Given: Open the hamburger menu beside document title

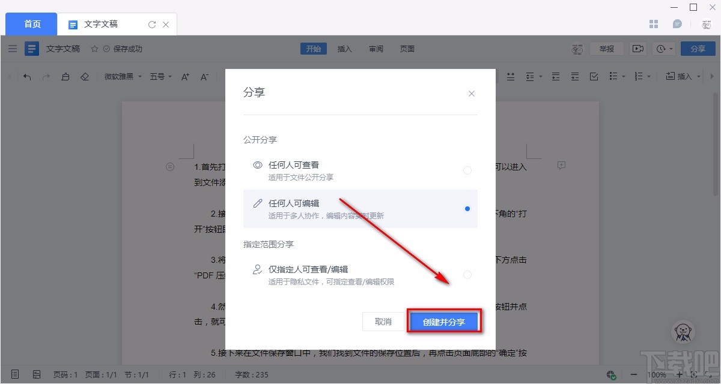Looking at the screenshot, I should [x=13, y=49].
